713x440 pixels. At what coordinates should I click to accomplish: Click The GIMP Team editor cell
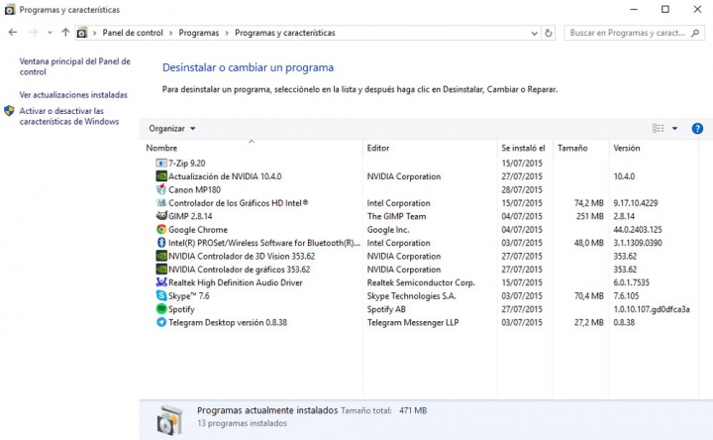pyautogui.click(x=396, y=216)
